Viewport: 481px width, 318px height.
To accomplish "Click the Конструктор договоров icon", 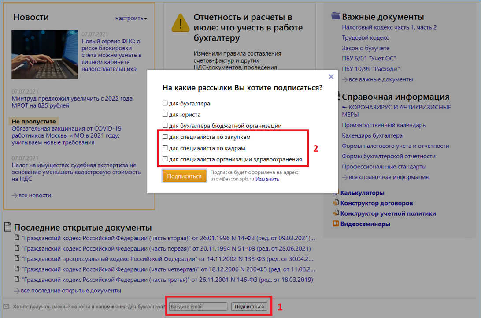I will 336,203.
